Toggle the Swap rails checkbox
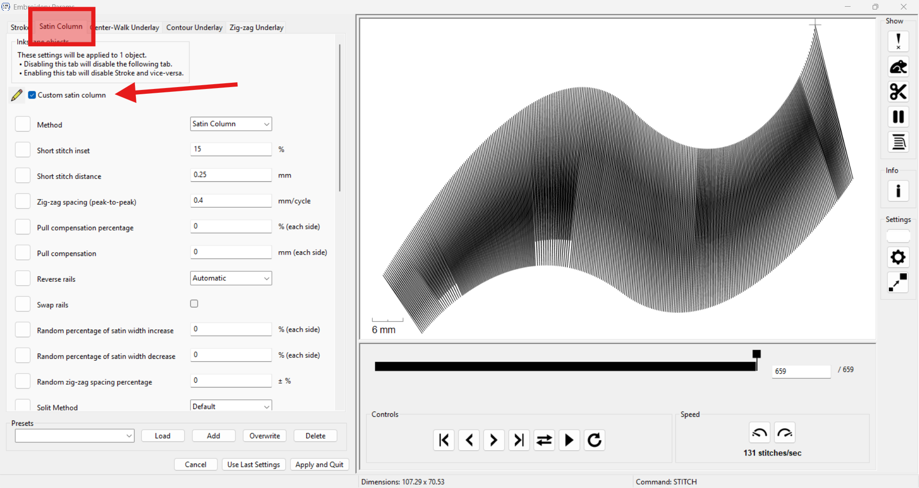Image resolution: width=919 pixels, height=488 pixels. 194,304
